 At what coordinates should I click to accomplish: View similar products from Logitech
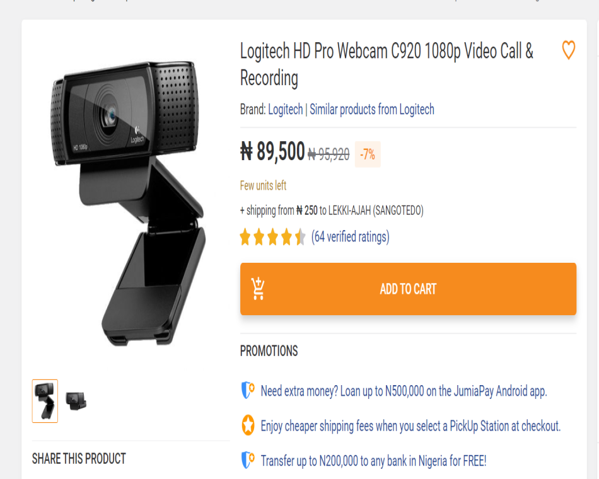[x=372, y=110]
